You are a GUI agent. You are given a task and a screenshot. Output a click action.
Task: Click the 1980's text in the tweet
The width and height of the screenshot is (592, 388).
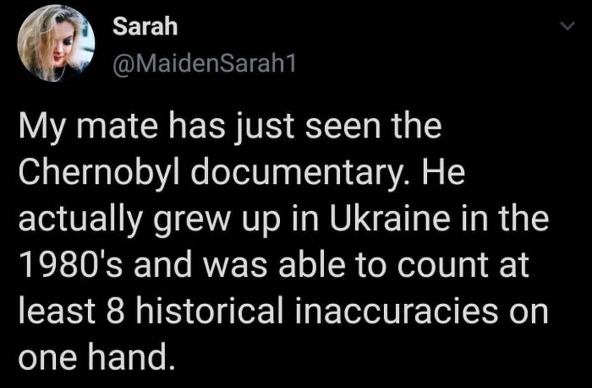tap(73, 266)
